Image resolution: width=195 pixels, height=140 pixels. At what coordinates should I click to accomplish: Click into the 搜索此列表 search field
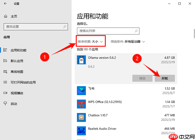coord(108,31)
